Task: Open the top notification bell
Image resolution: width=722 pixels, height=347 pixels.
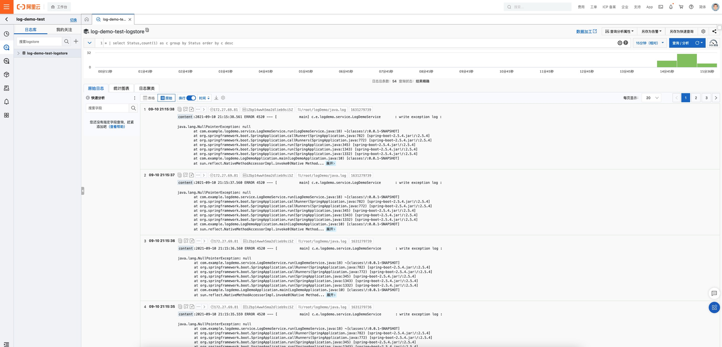Action: (x=671, y=7)
